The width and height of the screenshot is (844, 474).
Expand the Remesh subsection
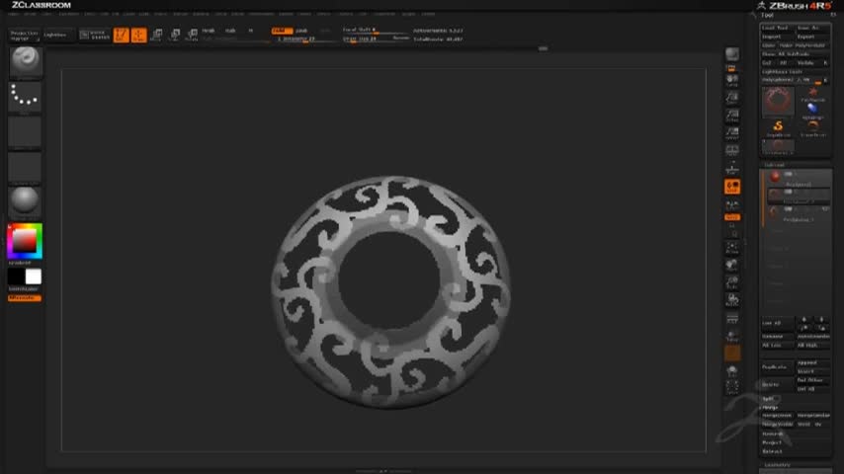[x=773, y=434]
